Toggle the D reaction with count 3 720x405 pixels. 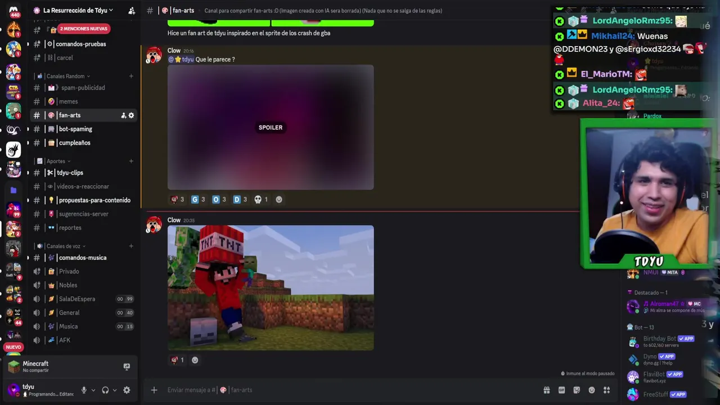click(x=240, y=199)
